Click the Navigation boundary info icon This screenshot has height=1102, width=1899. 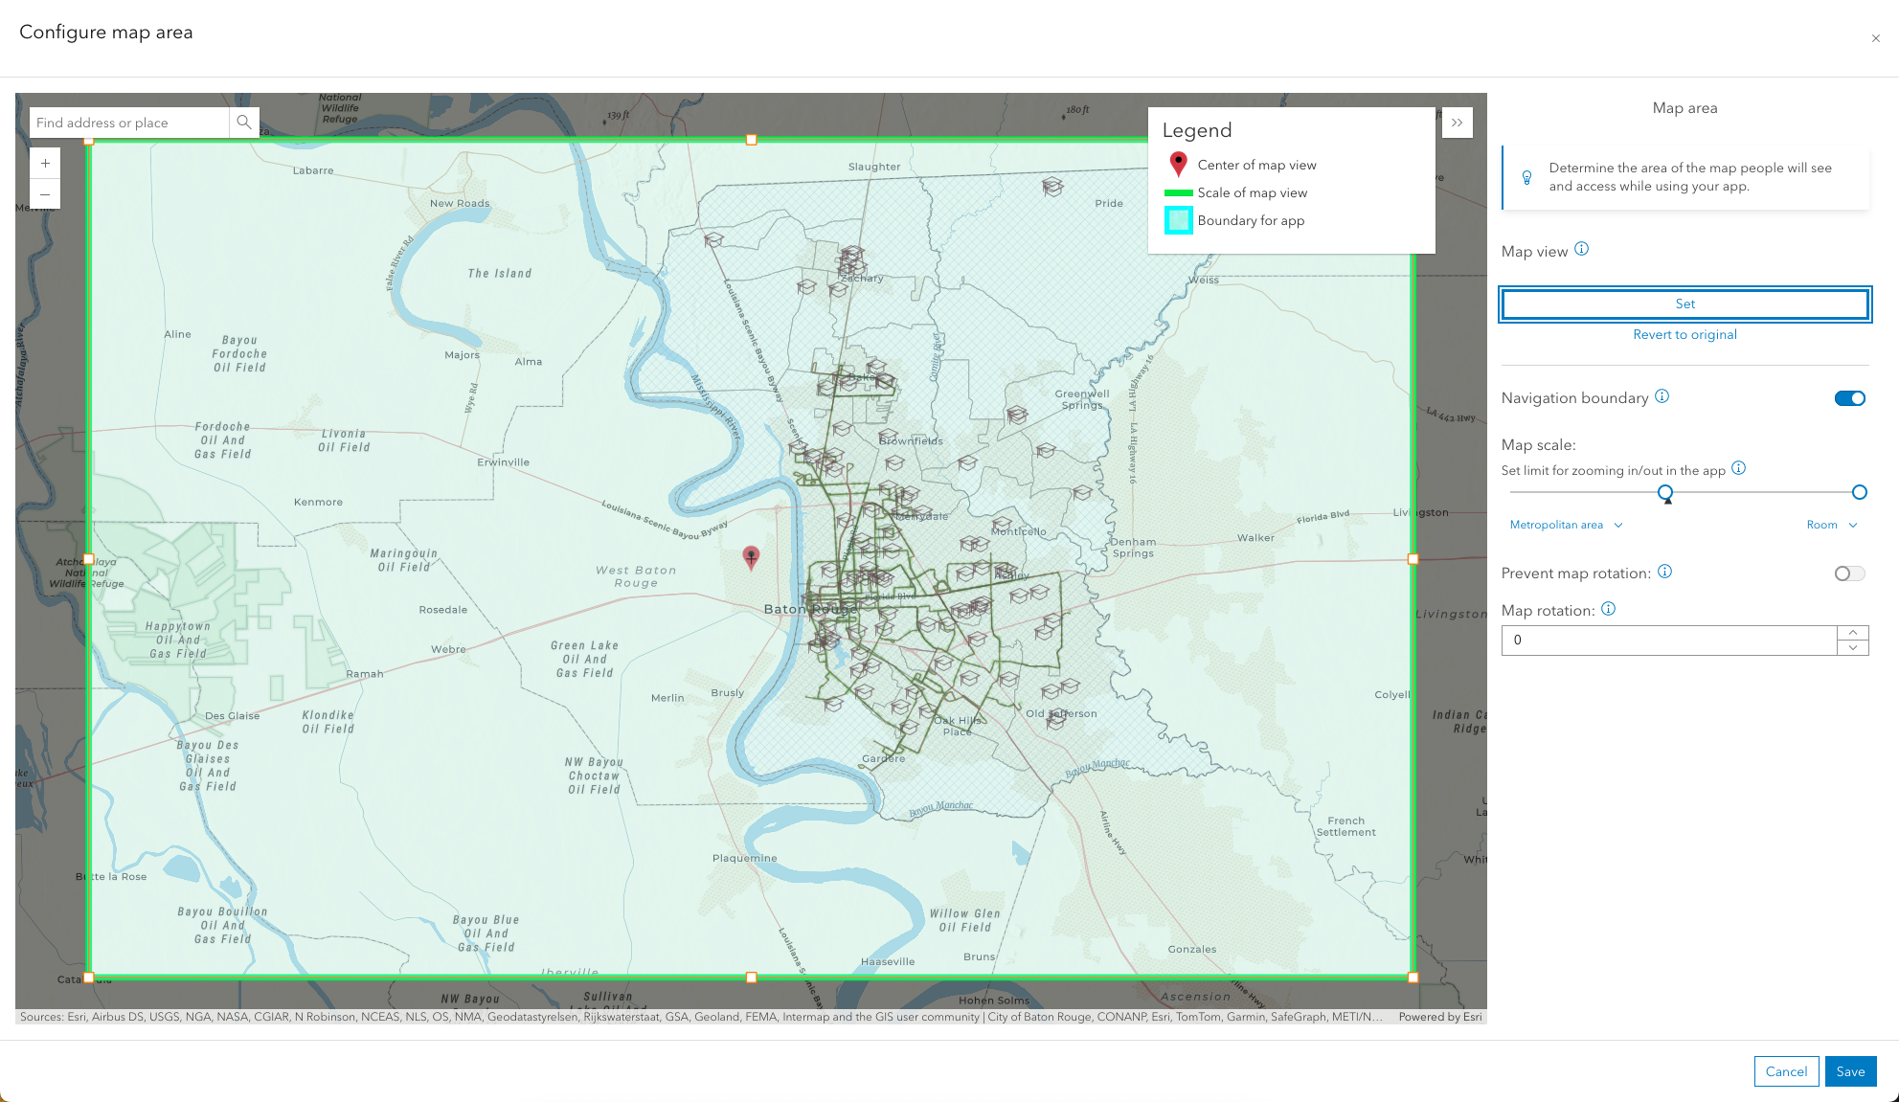coord(1662,396)
